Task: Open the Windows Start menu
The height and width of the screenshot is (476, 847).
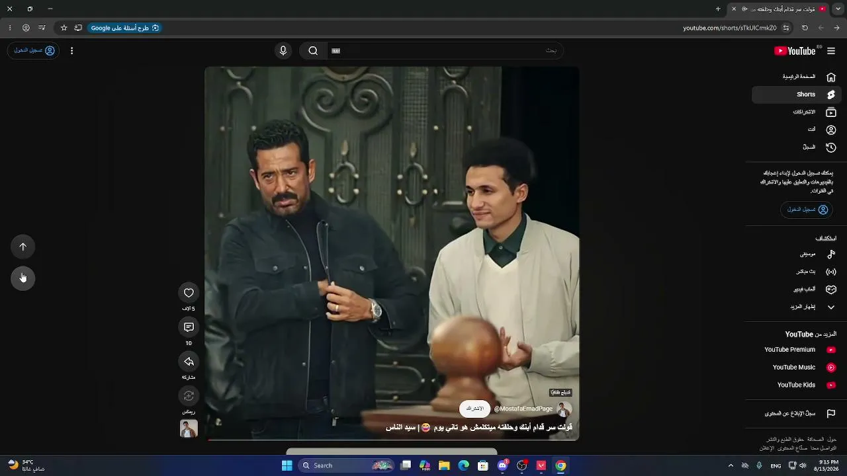Action: [x=287, y=465]
